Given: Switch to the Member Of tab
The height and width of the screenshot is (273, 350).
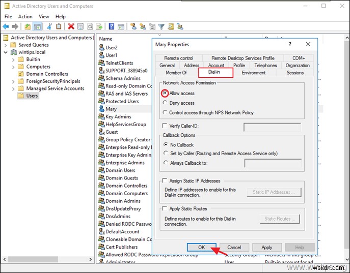Looking at the screenshot, I should (x=176, y=73).
